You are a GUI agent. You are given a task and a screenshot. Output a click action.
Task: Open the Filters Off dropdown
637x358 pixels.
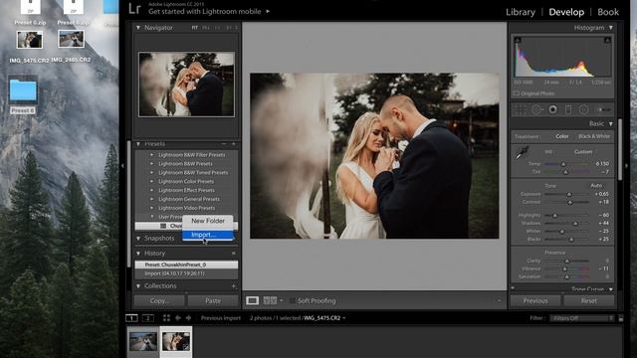[581, 318]
